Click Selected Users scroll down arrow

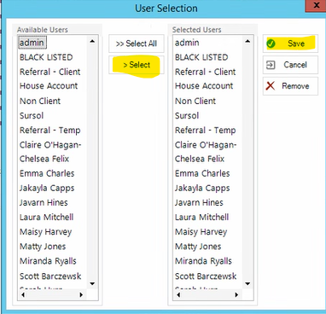(247, 283)
